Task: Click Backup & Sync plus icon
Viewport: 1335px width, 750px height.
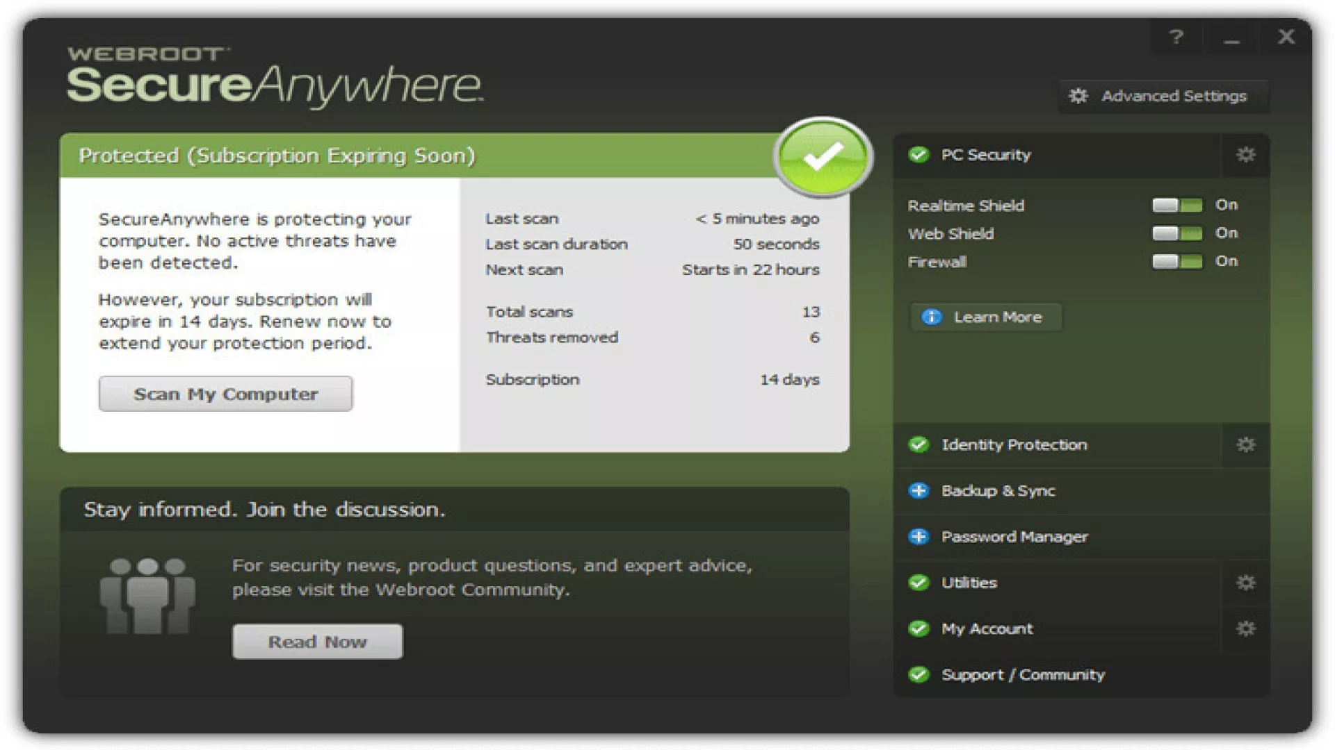Action: pos(919,491)
